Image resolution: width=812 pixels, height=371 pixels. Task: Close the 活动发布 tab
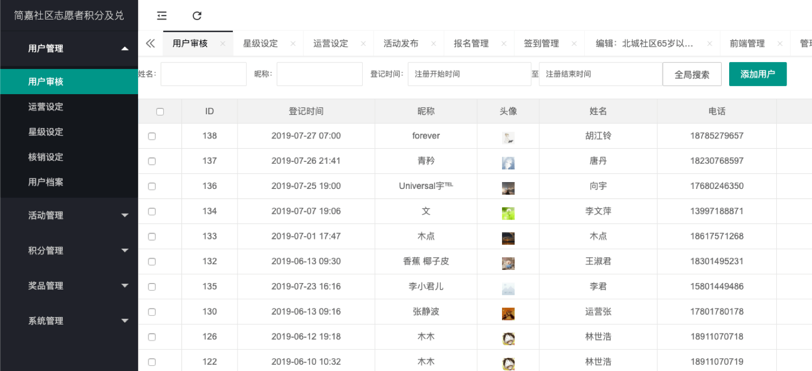[433, 44]
